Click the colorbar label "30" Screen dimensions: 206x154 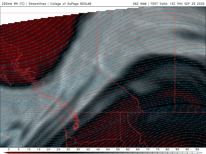[68, 149]
